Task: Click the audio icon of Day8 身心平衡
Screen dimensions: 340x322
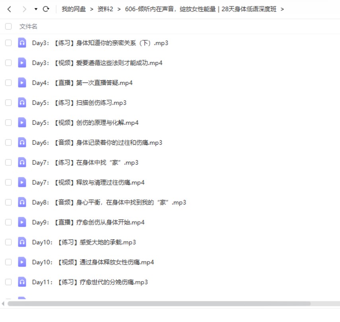Action: click(x=22, y=202)
